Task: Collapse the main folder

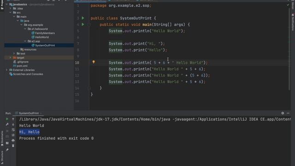Action: (14, 17)
